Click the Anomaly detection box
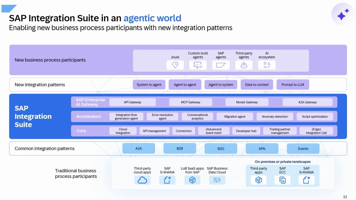This screenshot has height=200, width=356. [275, 117]
